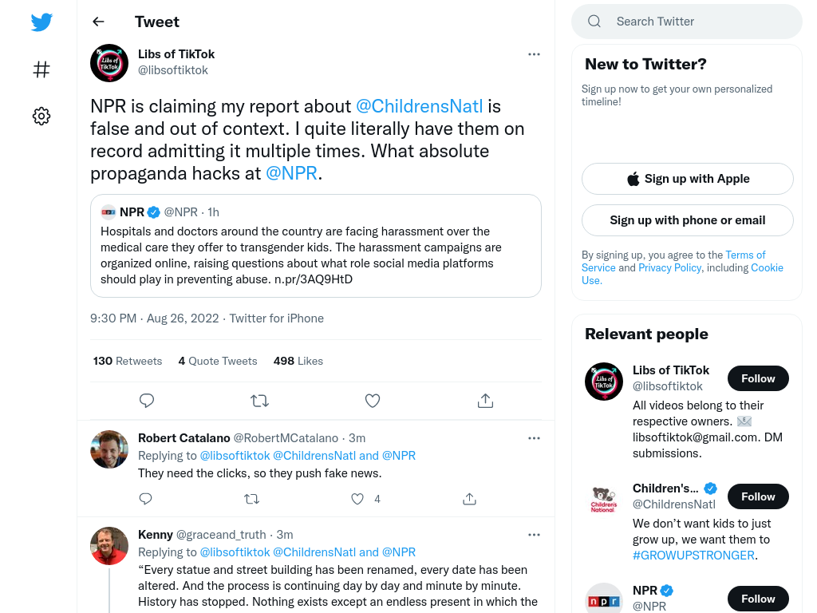The width and height of the screenshot is (817, 613).
Task: Follow Children's National account
Action: (758, 496)
